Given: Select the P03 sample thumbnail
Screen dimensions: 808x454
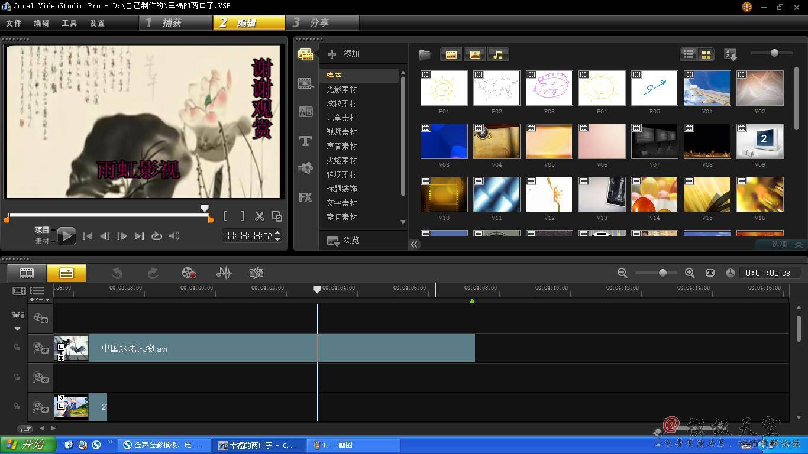Looking at the screenshot, I should pos(549,88).
